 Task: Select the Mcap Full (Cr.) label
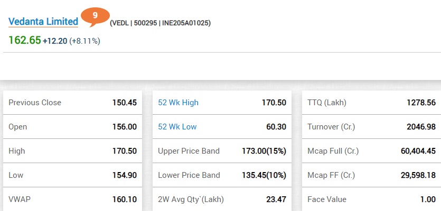[333, 151]
